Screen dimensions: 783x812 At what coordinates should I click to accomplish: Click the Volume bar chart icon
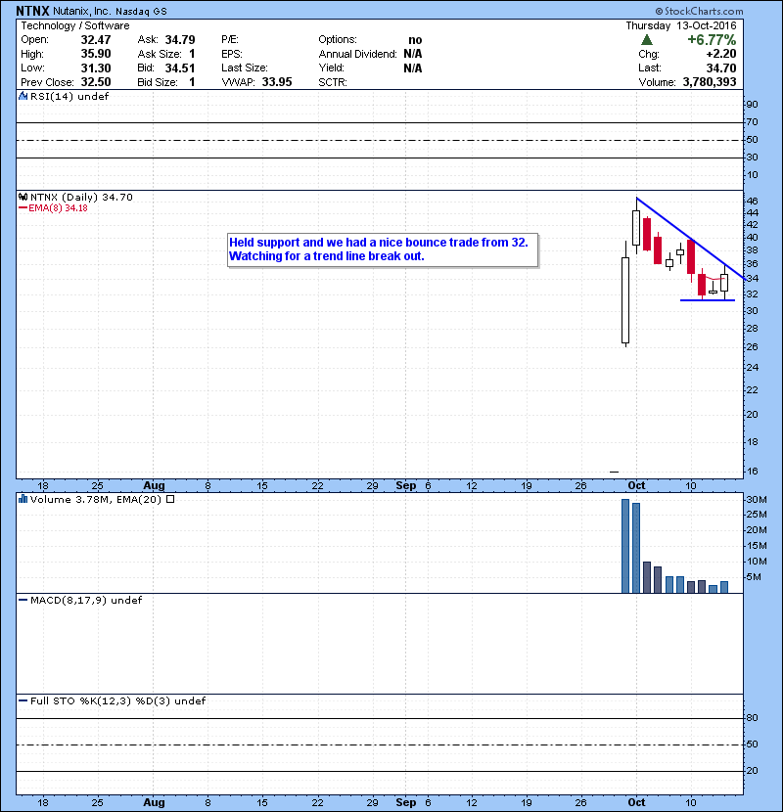[x=23, y=499]
